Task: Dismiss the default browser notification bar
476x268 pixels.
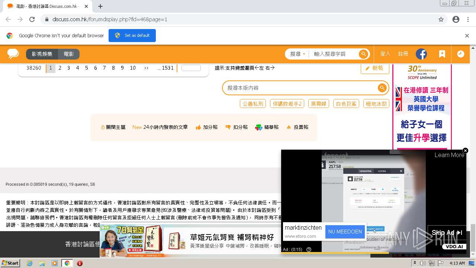Action: click(x=467, y=36)
